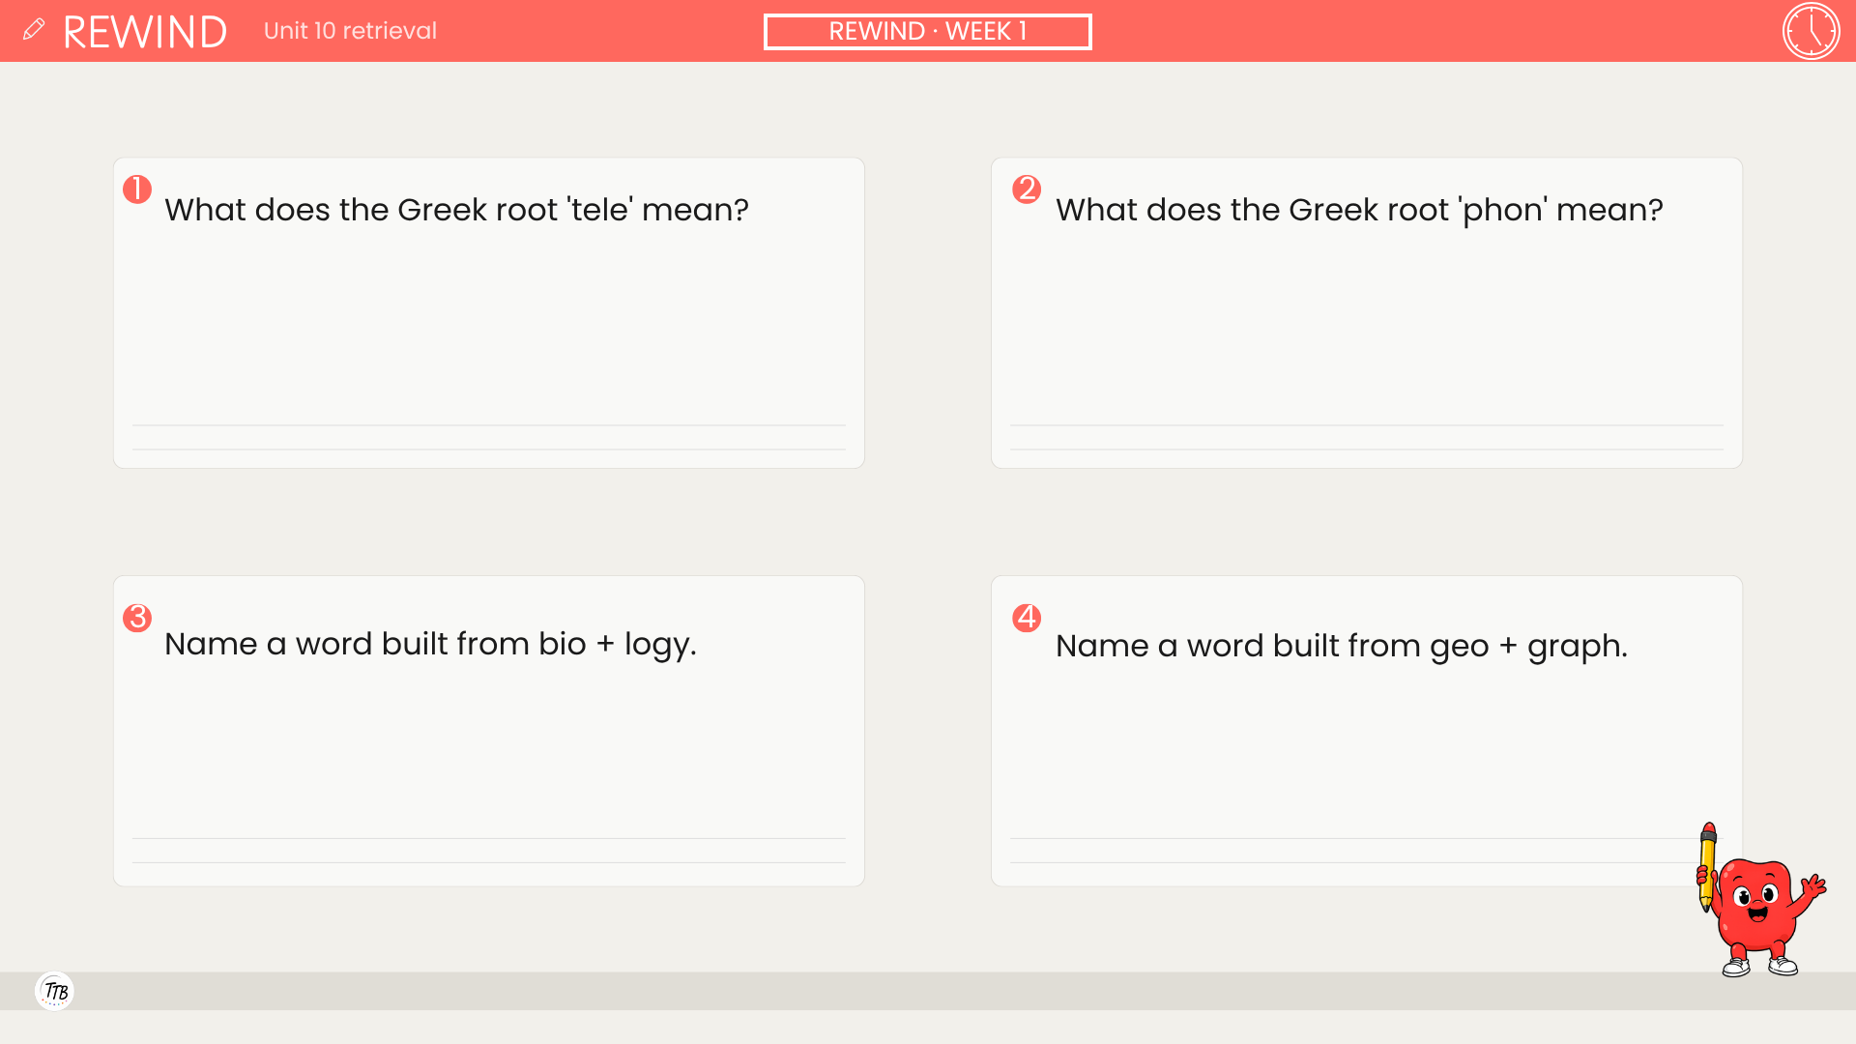1856x1044 pixels.
Task: Click the Unit 10 retrieval subtitle
Action: click(x=350, y=31)
